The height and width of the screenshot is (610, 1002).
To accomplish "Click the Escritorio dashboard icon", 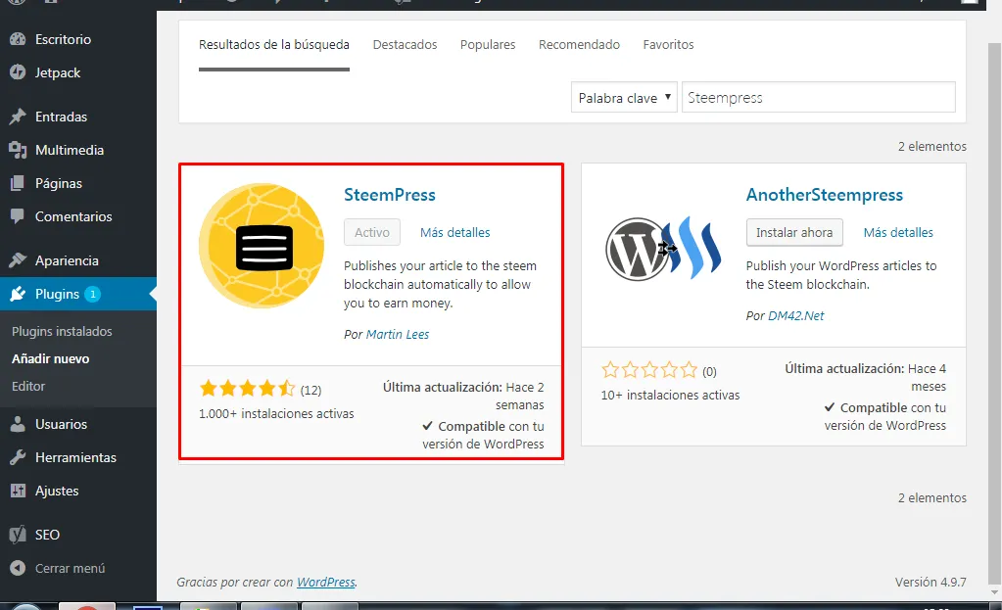I will point(18,39).
